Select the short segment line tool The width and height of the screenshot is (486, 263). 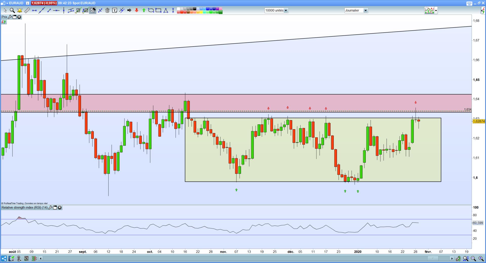(x=49, y=10)
